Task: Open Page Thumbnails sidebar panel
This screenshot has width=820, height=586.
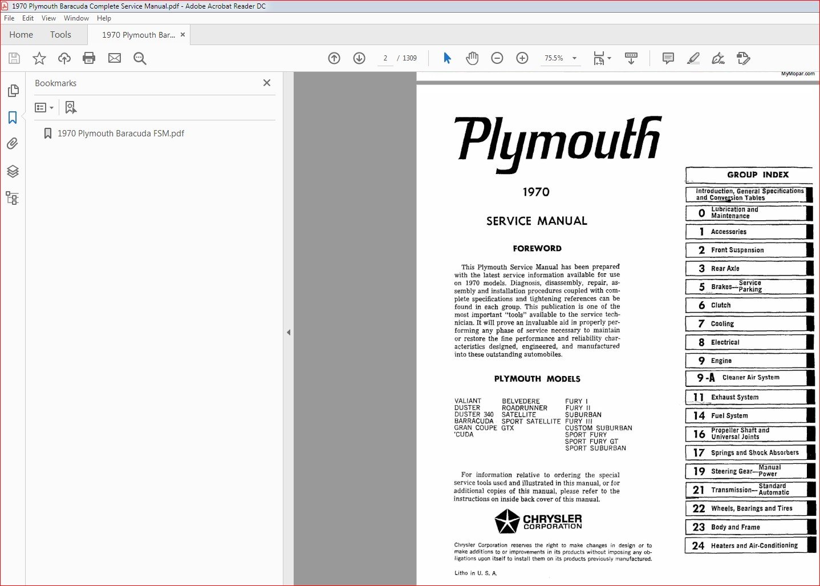Action: (13, 91)
